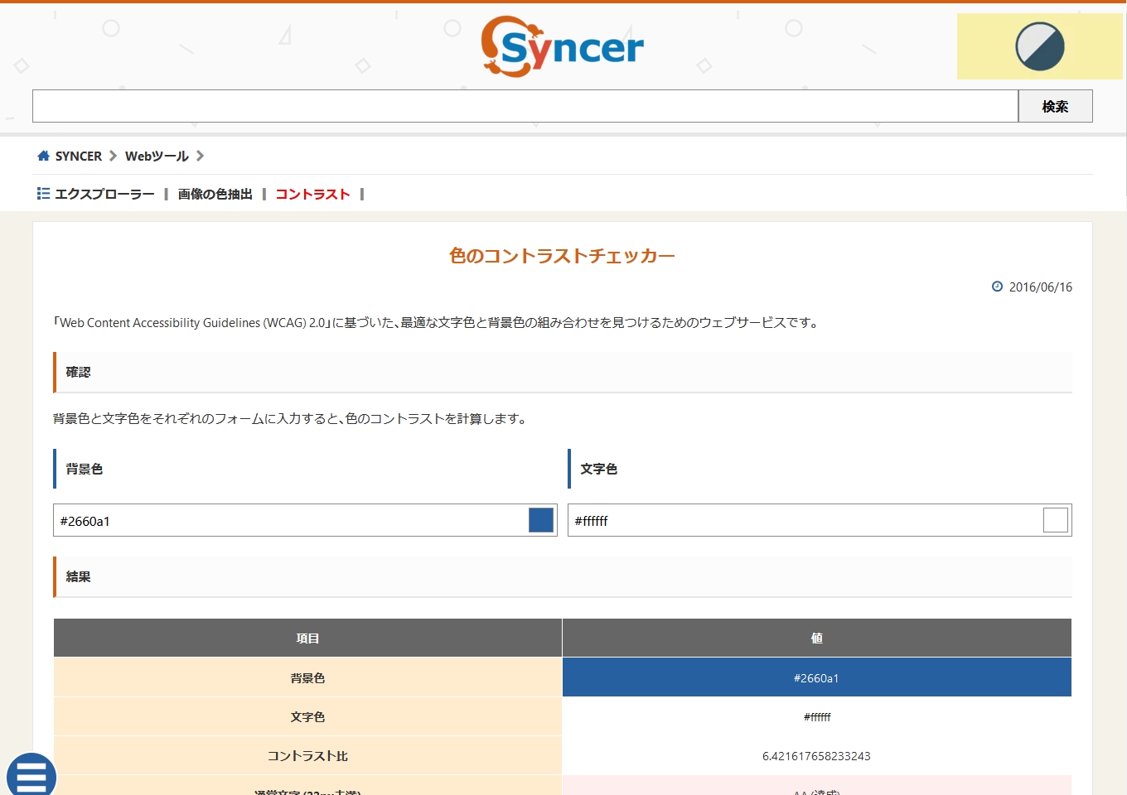Click the #ffffff result cell

pyautogui.click(x=817, y=716)
